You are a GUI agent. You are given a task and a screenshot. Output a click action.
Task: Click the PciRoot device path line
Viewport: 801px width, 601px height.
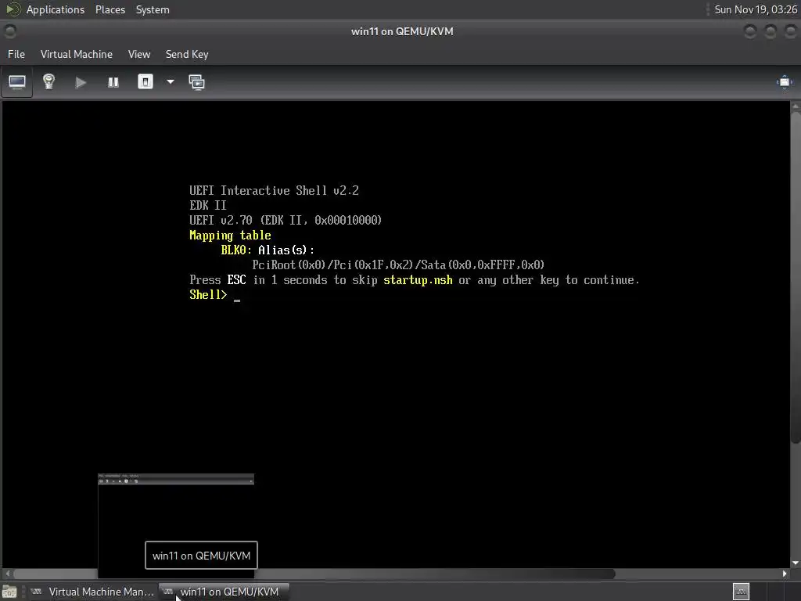[x=398, y=265]
